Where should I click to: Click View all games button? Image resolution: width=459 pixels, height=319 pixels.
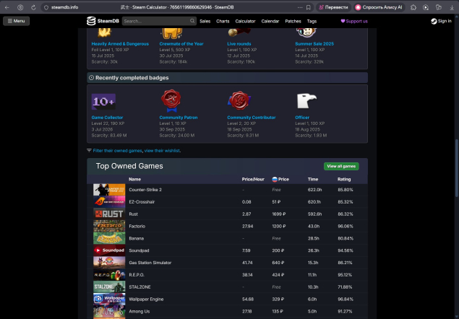tap(341, 166)
